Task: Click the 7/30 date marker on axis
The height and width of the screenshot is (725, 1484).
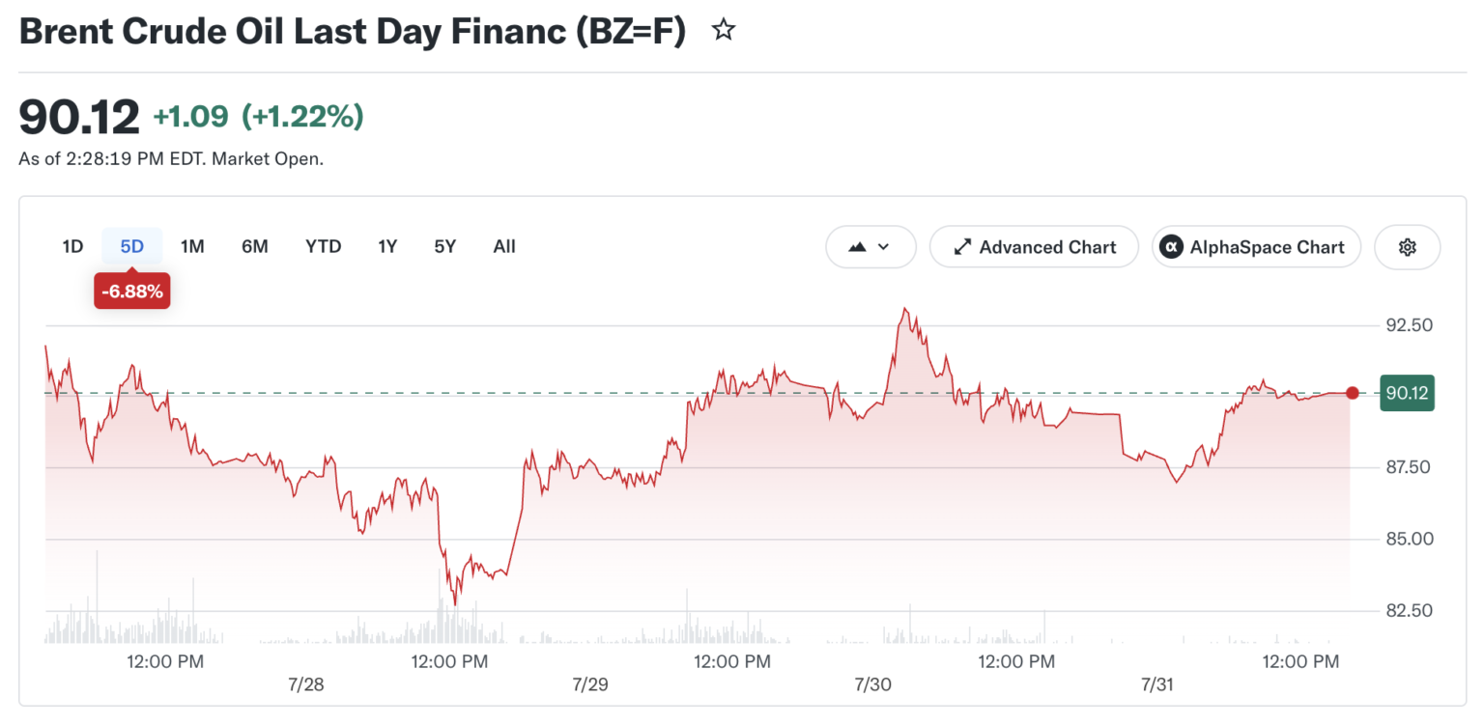Action: coord(873,684)
